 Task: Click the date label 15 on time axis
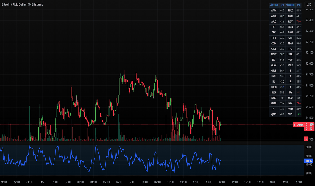42,182
